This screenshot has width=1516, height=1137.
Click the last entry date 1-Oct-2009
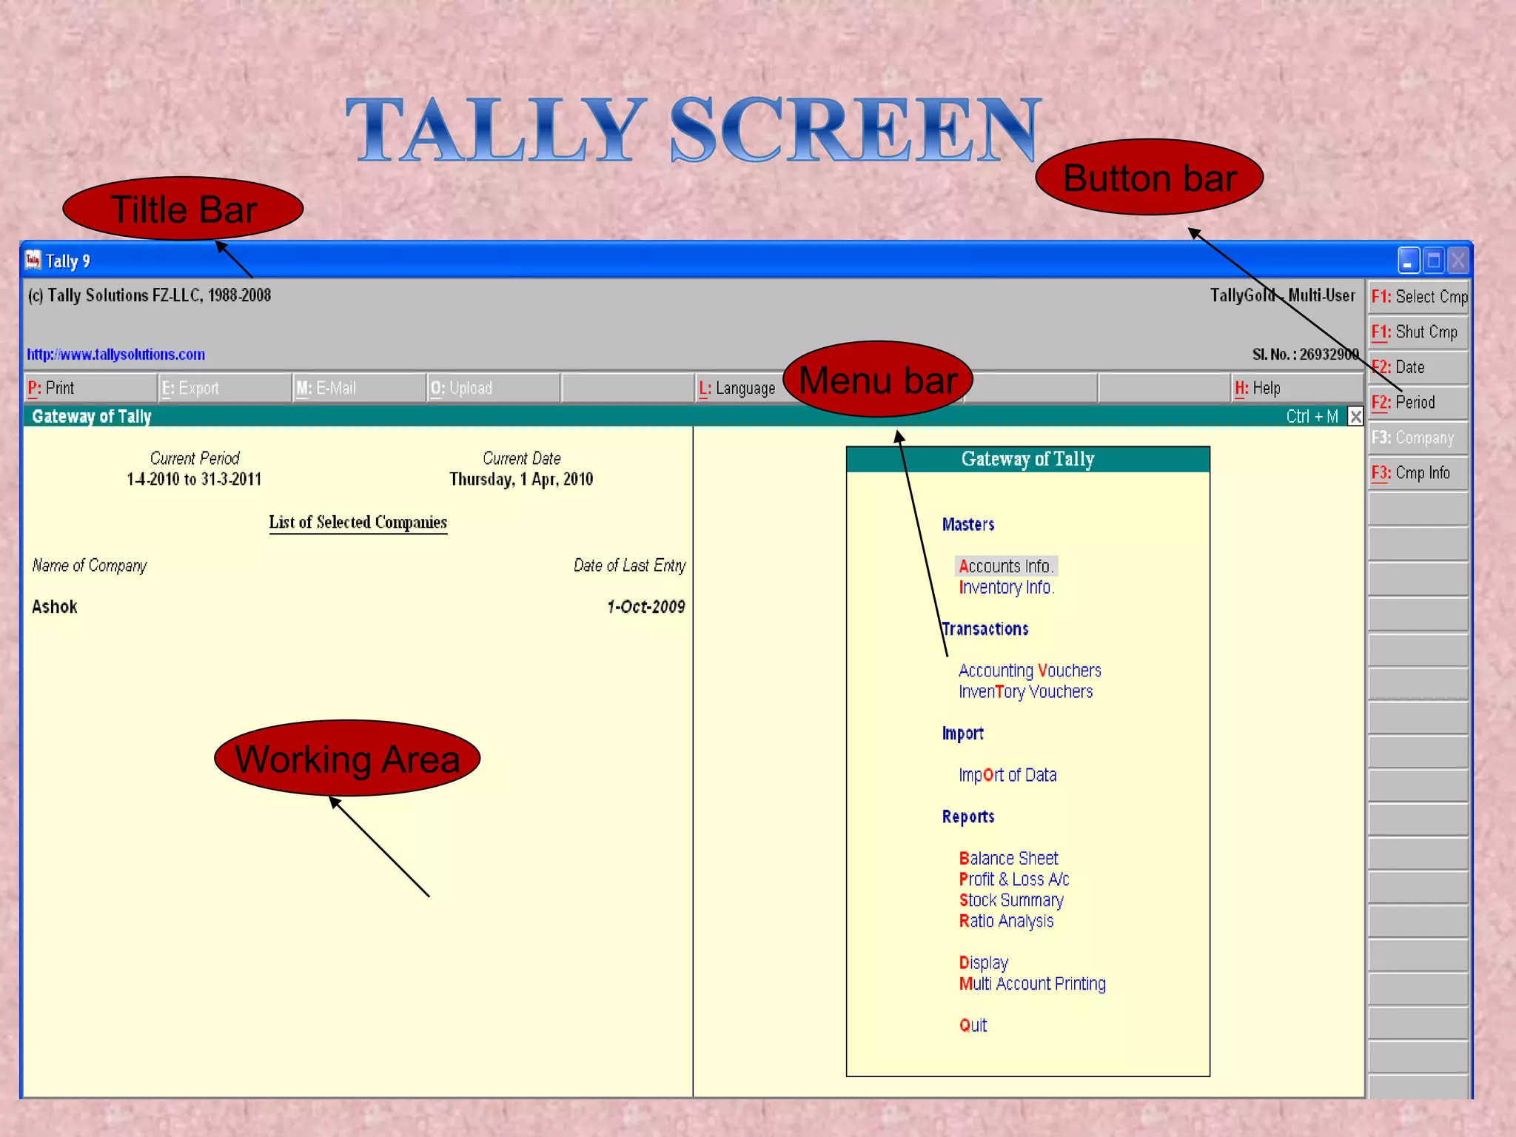point(645,607)
